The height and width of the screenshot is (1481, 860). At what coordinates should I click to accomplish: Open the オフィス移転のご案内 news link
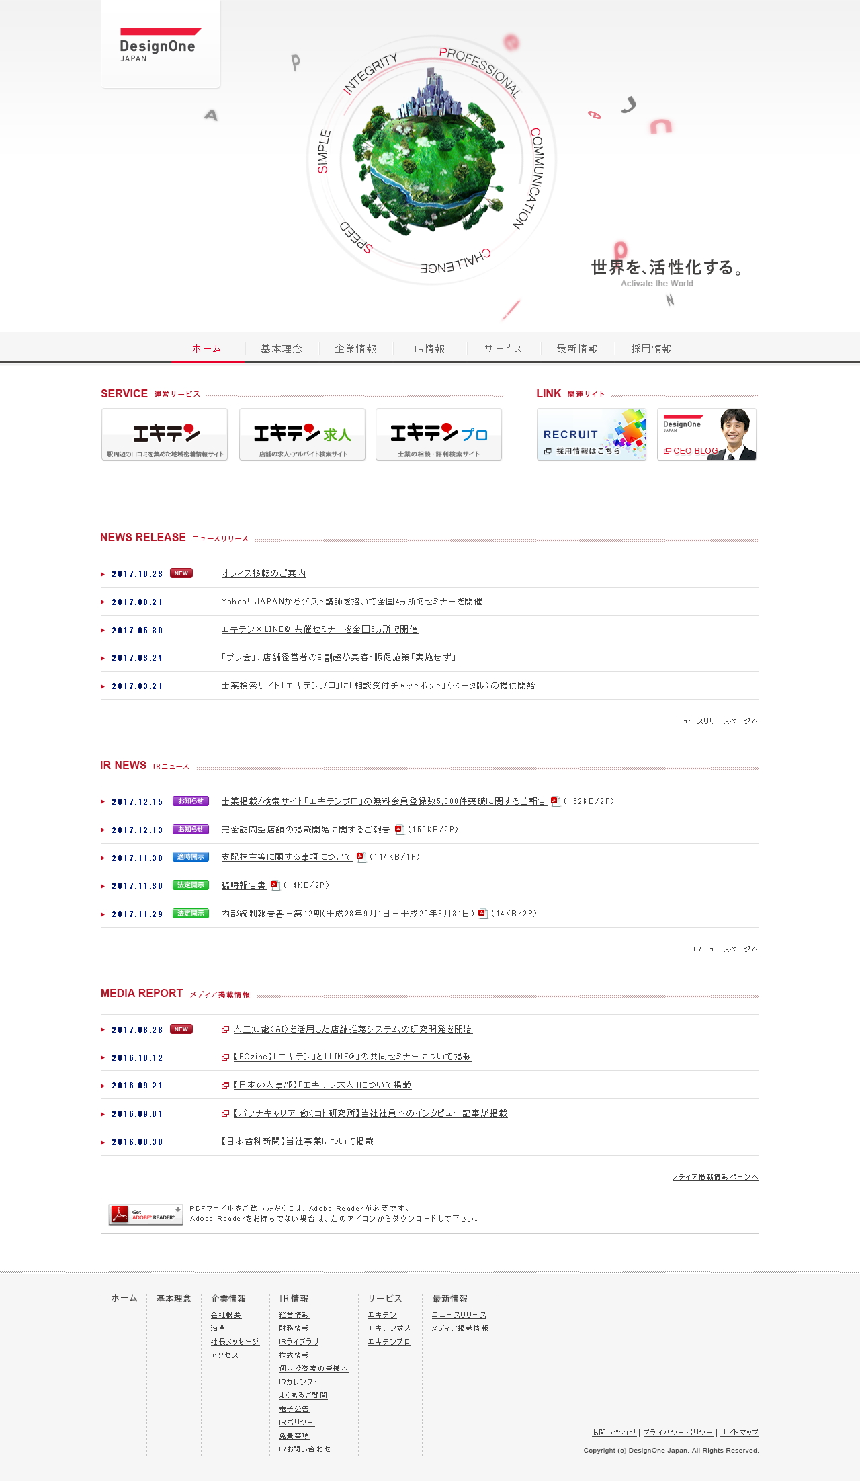(263, 573)
